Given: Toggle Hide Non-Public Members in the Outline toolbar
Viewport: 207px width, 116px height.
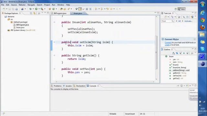Looking at the screenshot, I should tap(184, 53).
